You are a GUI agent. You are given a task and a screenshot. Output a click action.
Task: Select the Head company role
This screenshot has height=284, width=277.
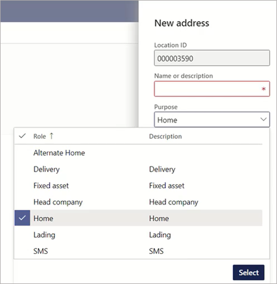click(58, 202)
